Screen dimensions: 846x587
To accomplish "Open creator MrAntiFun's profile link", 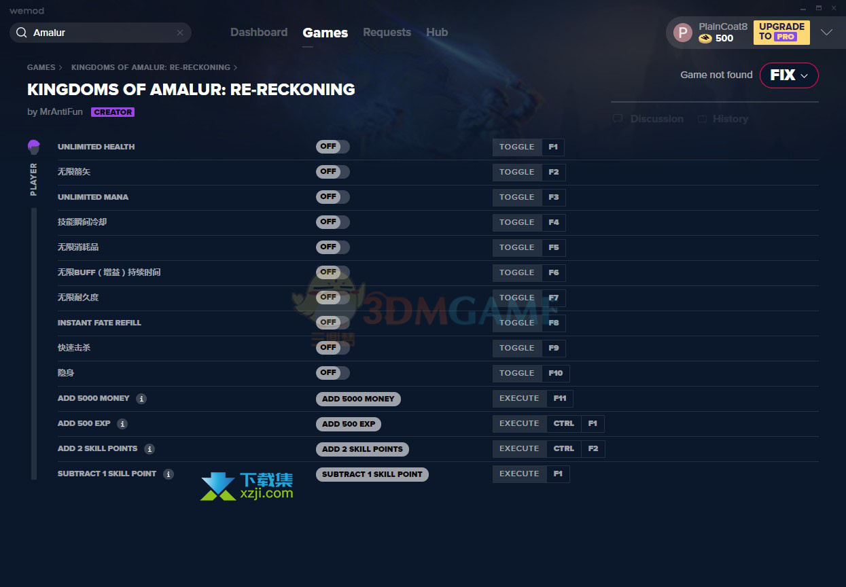I will click(60, 112).
